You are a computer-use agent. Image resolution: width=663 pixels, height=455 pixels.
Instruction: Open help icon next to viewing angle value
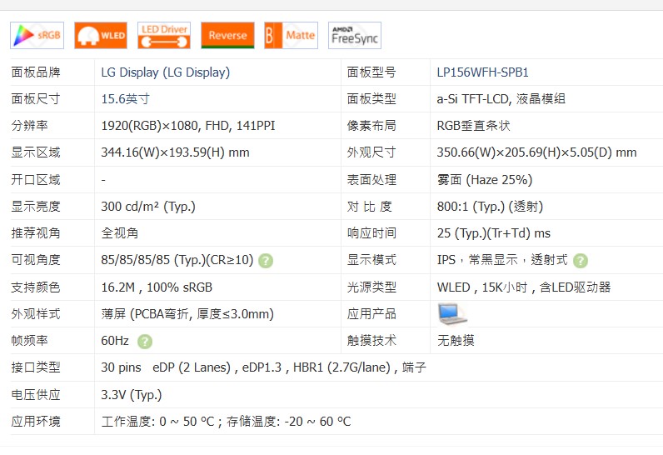click(266, 261)
